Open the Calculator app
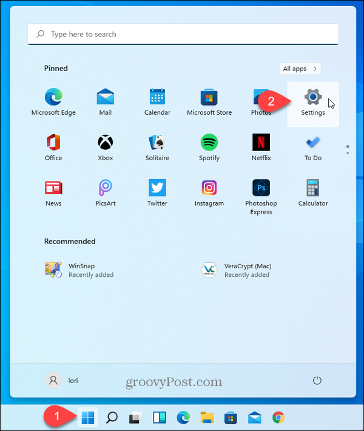The image size is (364, 431). click(313, 193)
